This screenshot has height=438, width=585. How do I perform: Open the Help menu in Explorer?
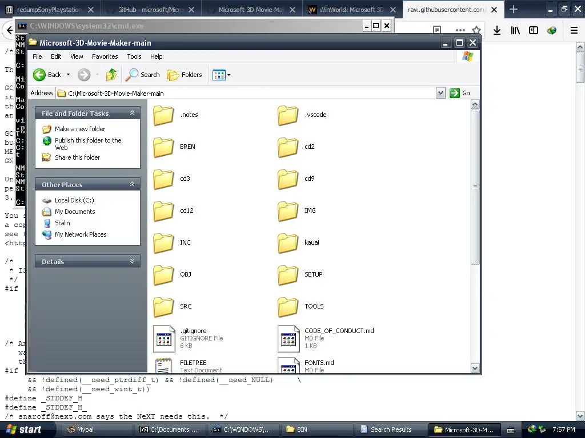pos(157,56)
